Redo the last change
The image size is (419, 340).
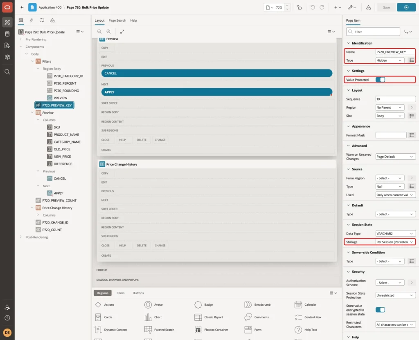(x=322, y=7)
